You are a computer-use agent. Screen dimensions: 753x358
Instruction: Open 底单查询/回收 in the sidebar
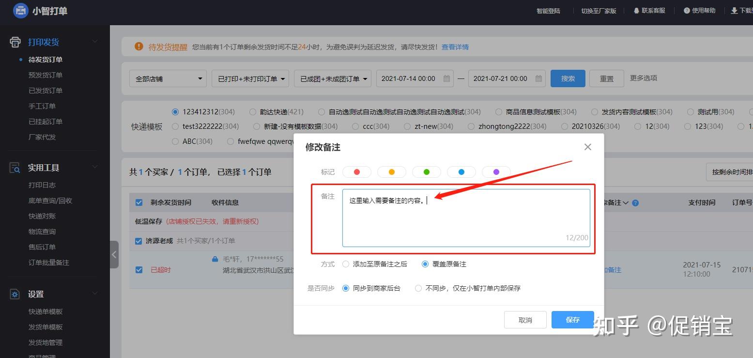coord(50,201)
